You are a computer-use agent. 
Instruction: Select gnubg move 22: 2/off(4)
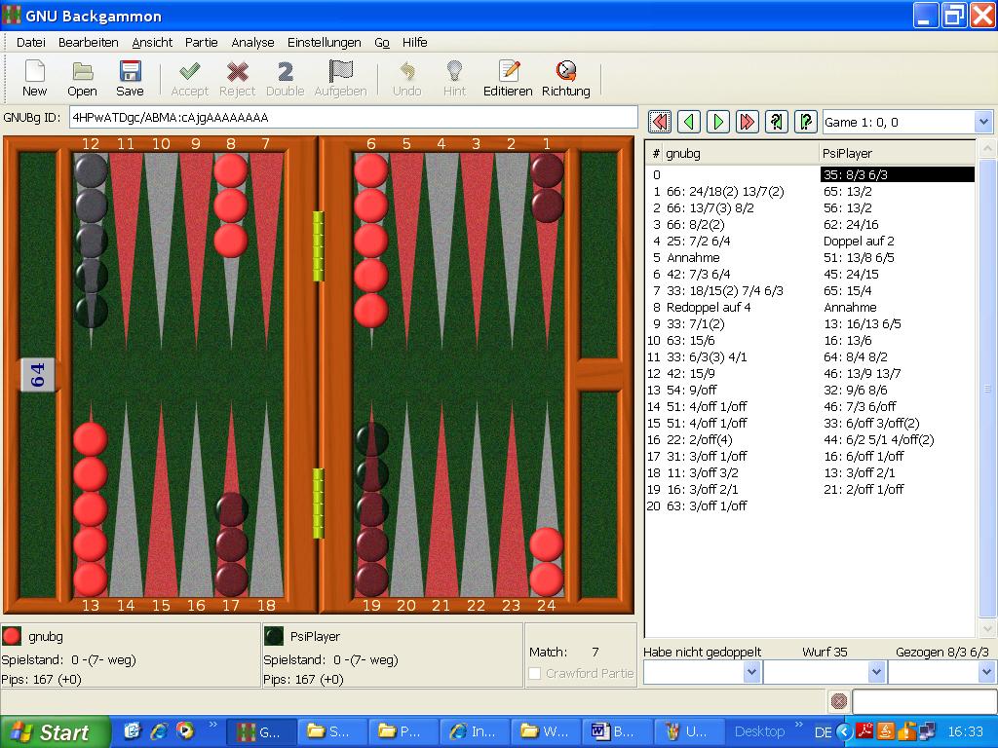coord(699,439)
